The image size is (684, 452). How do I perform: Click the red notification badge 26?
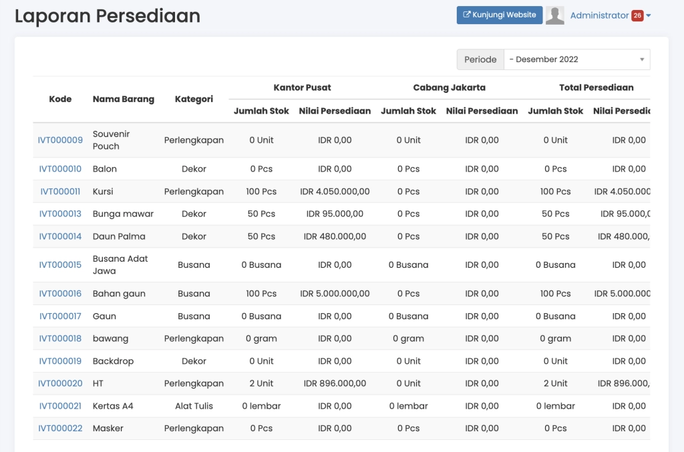(637, 15)
